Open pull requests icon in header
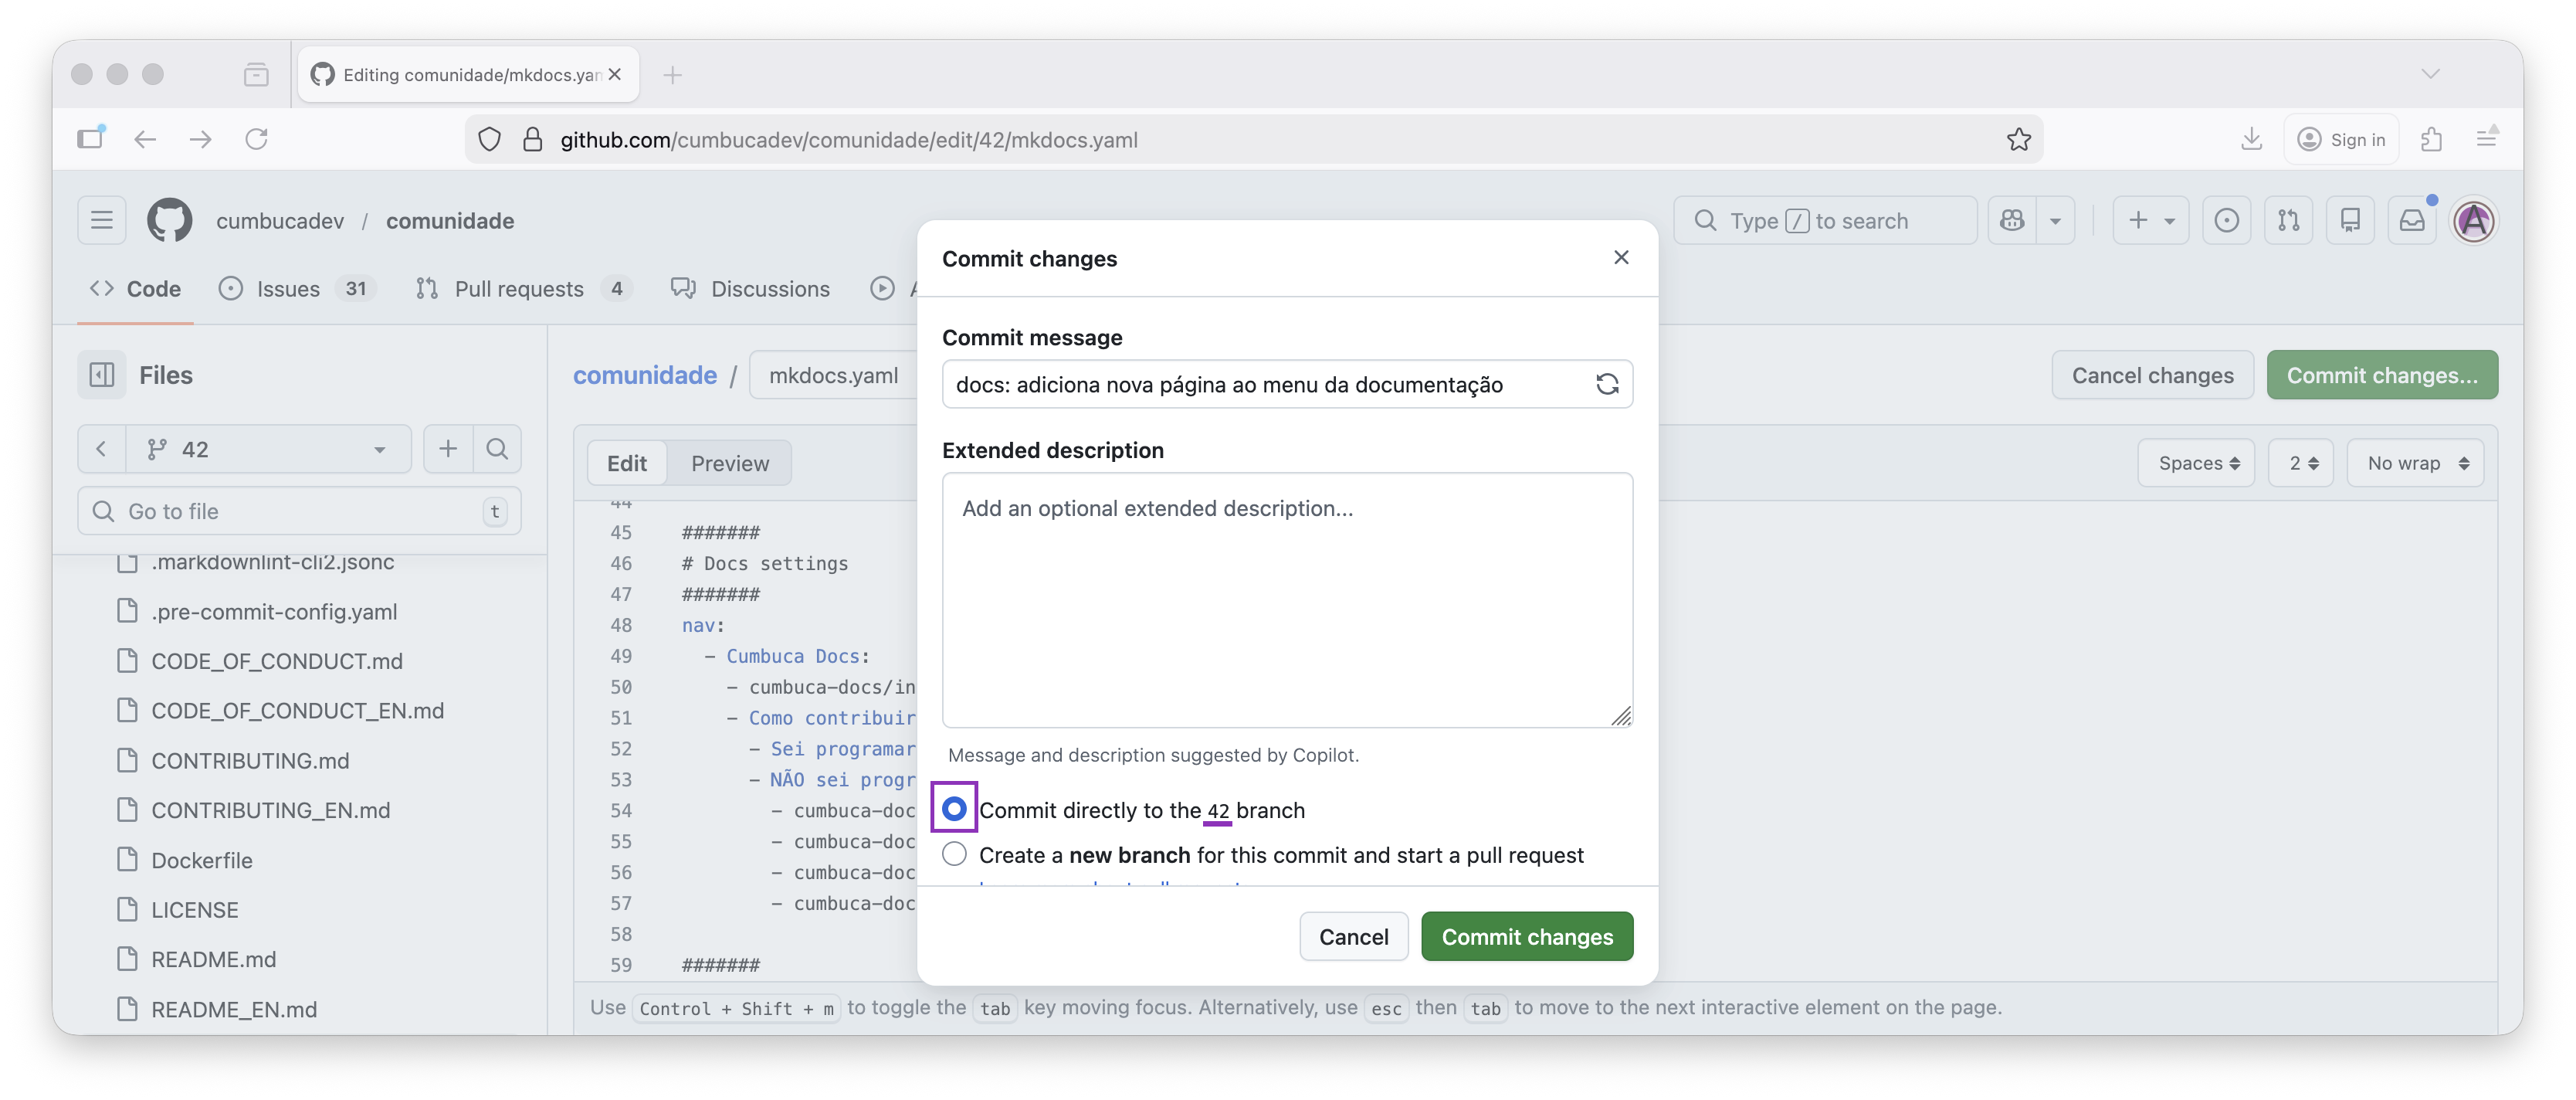The image size is (2576, 1100). pos(2288,220)
